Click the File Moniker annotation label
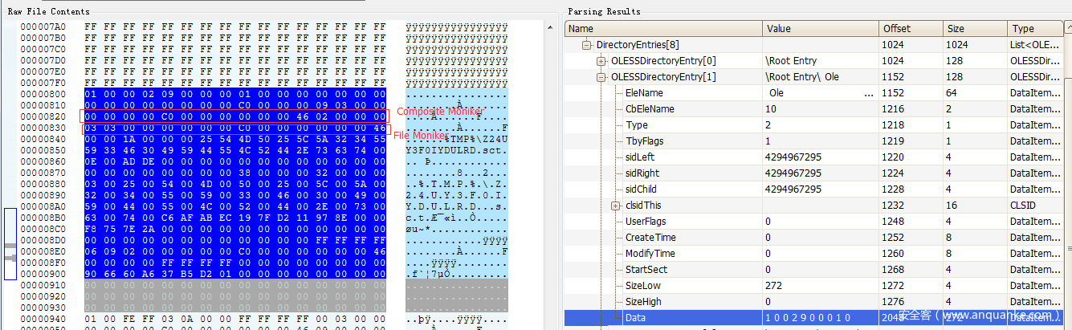Screen dimensions: 1072x330 422,135
